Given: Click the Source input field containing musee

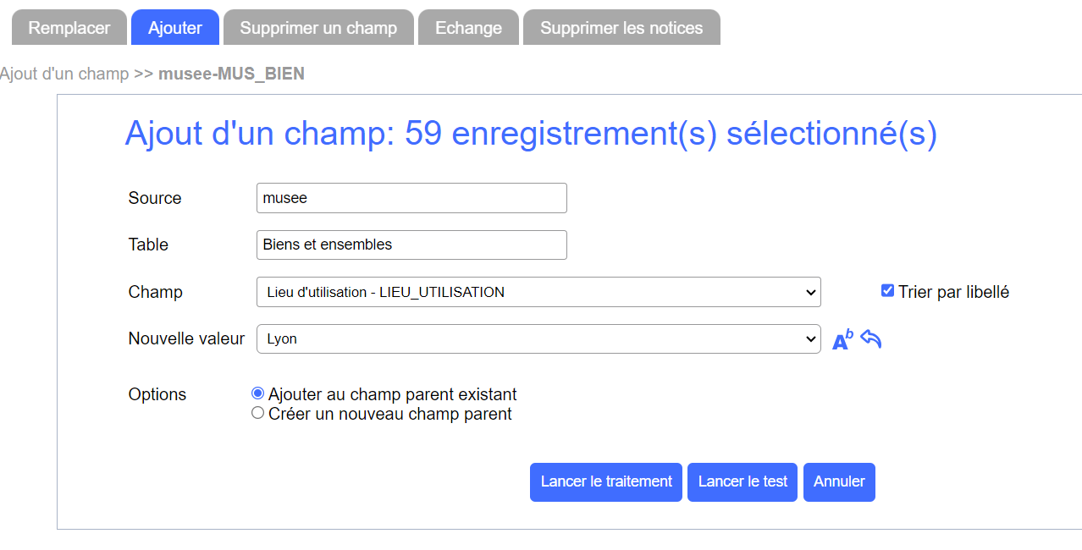Looking at the screenshot, I should point(411,198).
